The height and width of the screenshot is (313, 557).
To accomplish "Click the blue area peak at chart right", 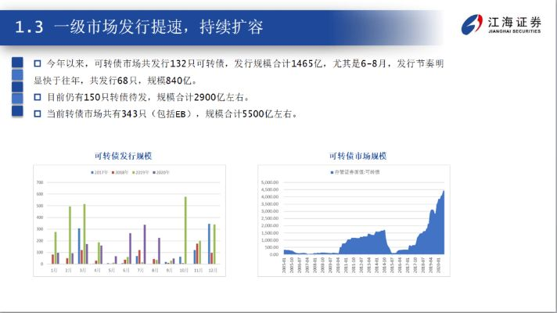I will point(444,192).
